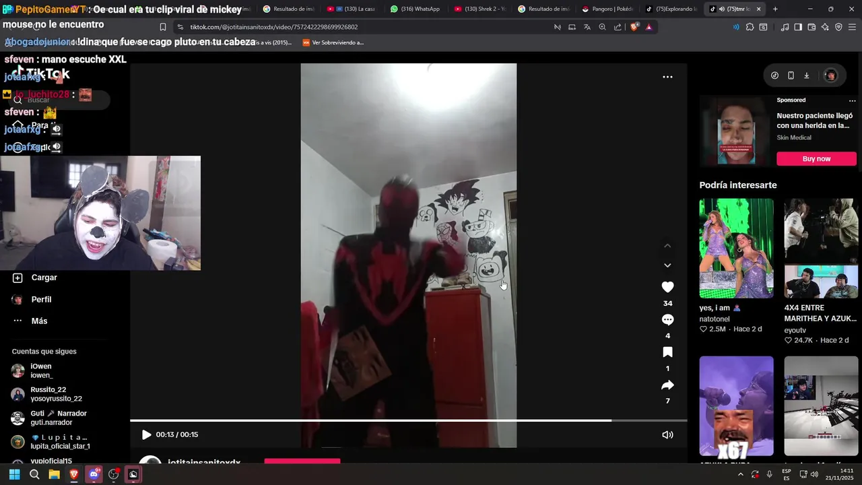Screen dimensions: 862x485
Task: Open OBS Studio from the taskbar
Action: pos(113,474)
